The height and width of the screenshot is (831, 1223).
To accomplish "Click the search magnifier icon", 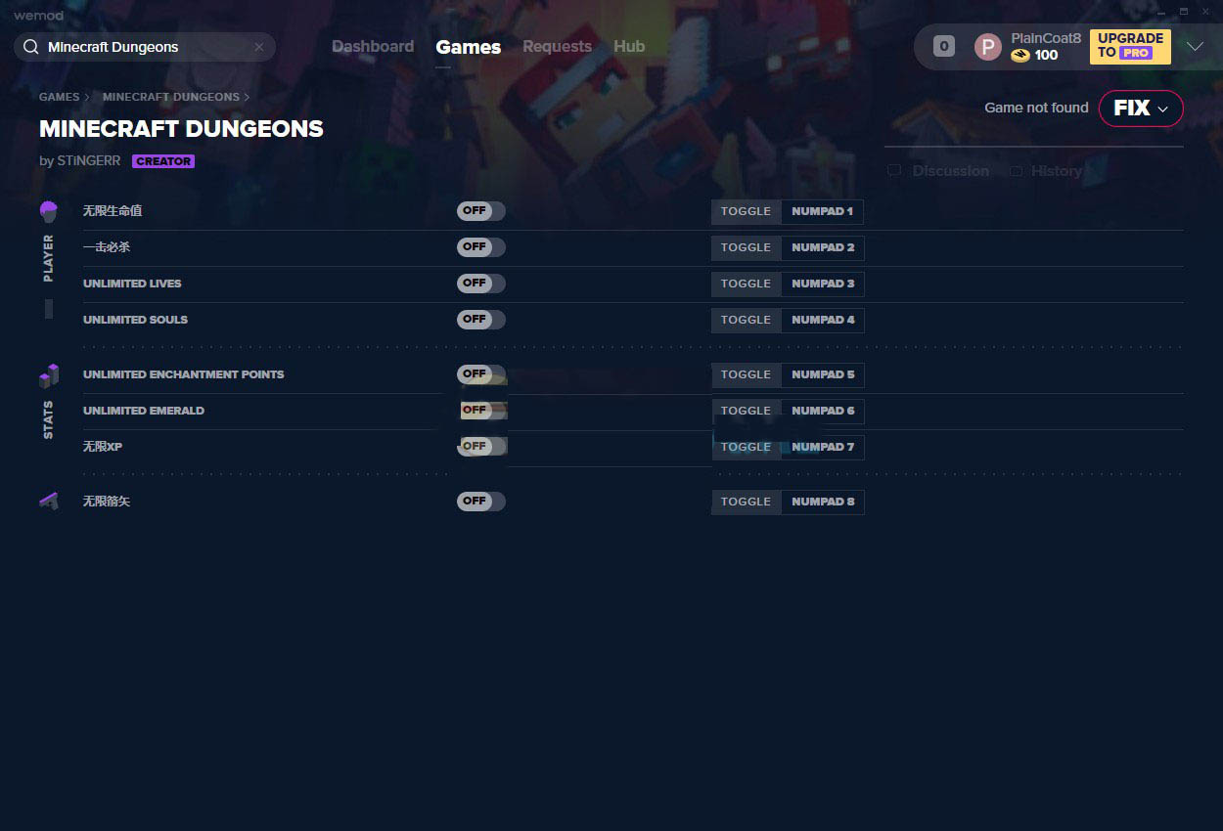I will click(30, 47).
